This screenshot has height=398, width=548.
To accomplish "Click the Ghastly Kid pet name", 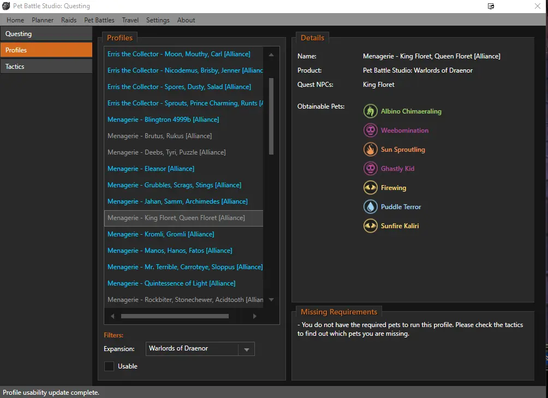I will point(397,168).
